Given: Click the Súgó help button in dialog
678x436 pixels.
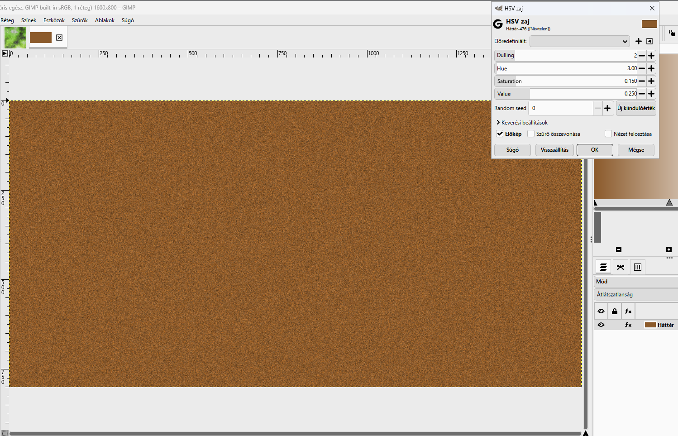Looking at the screenshot, I should (x=512, y=150).
